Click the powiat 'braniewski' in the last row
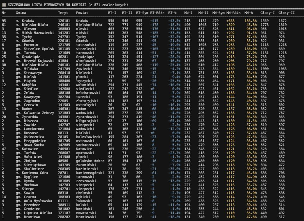The image size is (304, 221). tap(86, 217)
